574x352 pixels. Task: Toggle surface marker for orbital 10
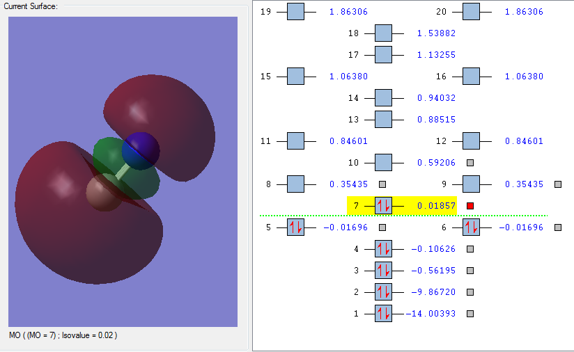coord(470,163)
